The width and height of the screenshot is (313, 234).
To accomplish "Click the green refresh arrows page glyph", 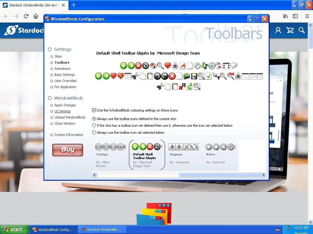I will [x=190, y=87].
